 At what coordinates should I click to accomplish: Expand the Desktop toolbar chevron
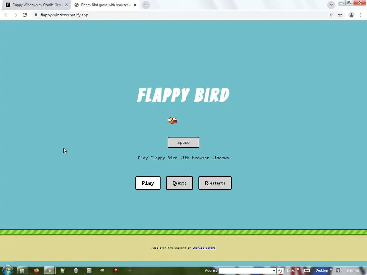[331, 269]
